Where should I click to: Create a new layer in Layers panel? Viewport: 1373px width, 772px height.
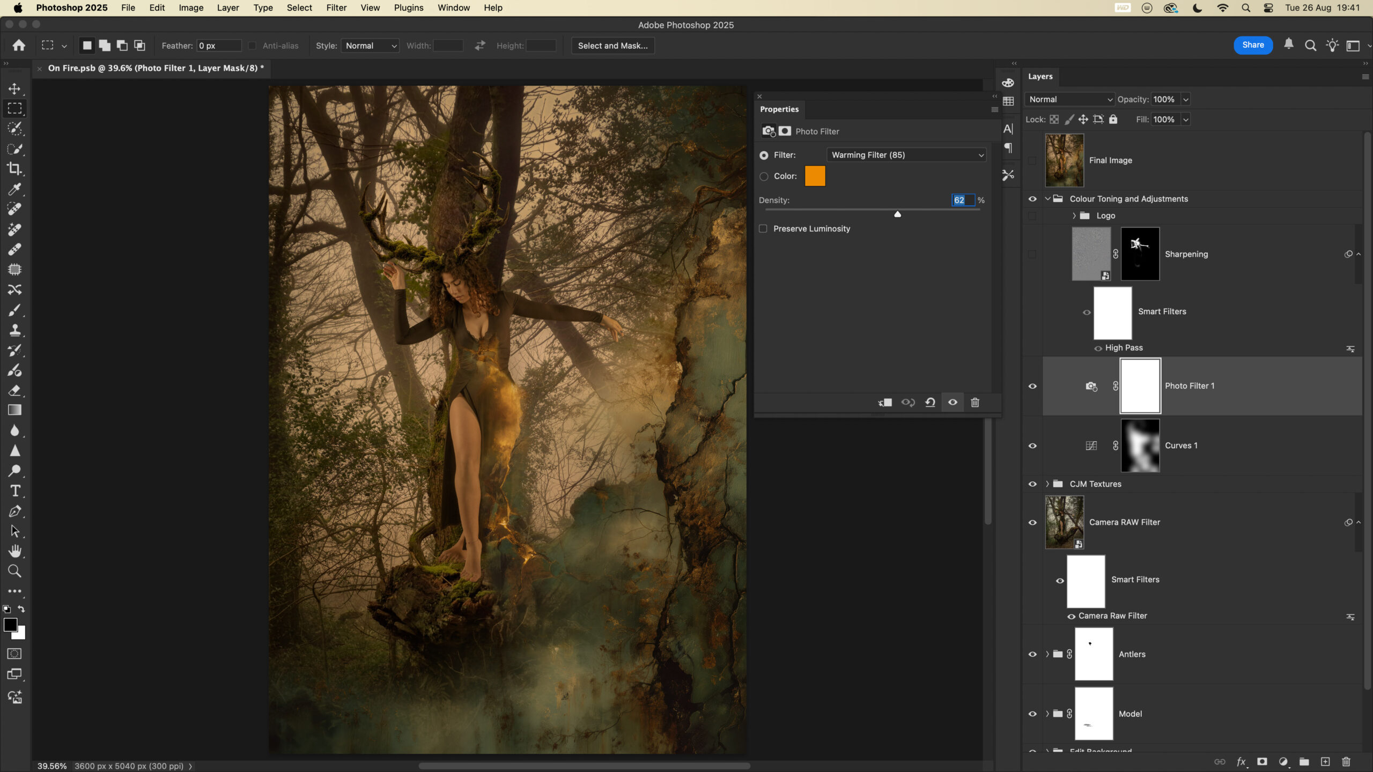1325,762
